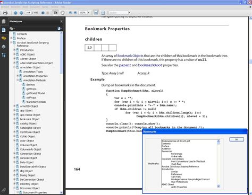252x195 pixels.
Task: Expand the Annotation Properties bookmark
Action: 18,76
